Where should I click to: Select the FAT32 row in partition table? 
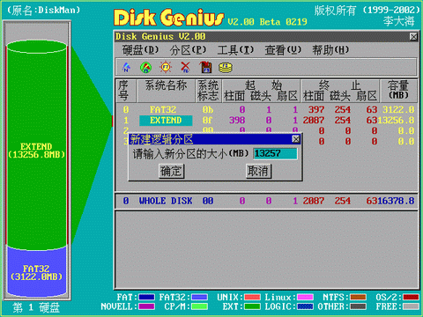coord(266,110)
